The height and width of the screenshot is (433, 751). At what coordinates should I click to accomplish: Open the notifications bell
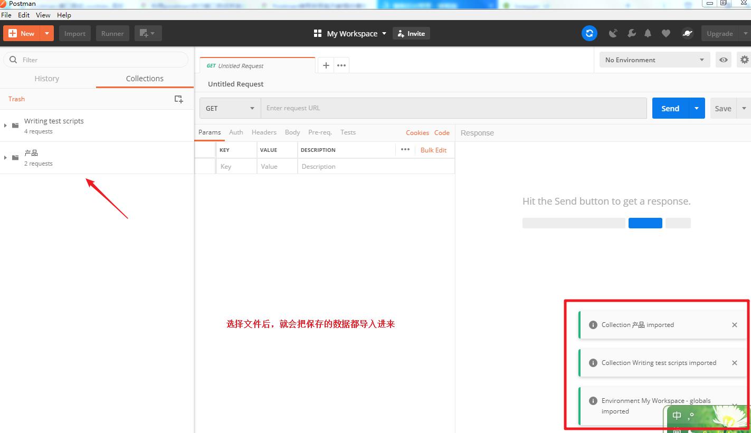click(648, 33)
